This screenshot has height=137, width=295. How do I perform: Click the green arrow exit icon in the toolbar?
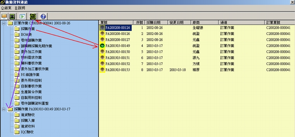[22, 17]
